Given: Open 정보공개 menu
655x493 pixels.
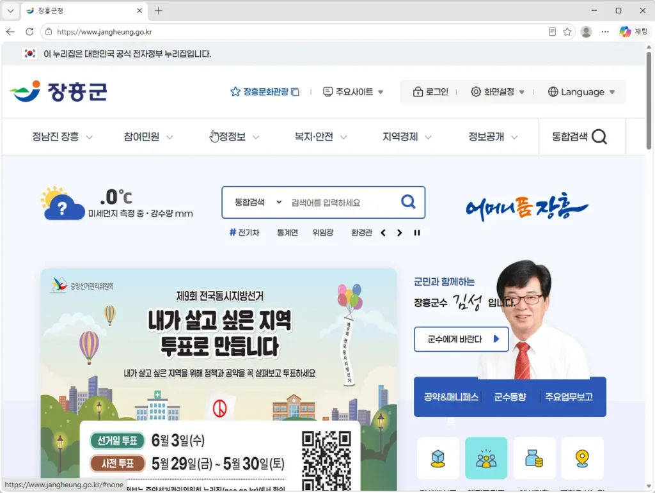Looking at the screenshot, I should [493, 137].
